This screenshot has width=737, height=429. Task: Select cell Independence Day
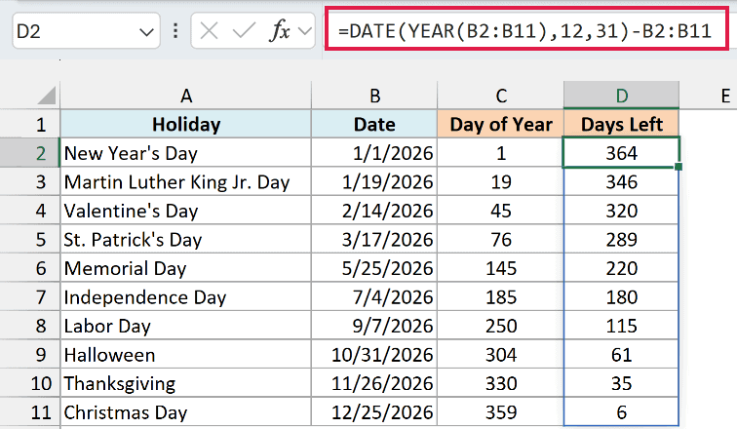click(x=185, y=297)
